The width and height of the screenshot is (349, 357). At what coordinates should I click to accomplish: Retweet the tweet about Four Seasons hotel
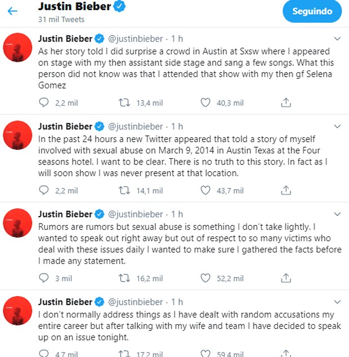[x=124, y=190]
